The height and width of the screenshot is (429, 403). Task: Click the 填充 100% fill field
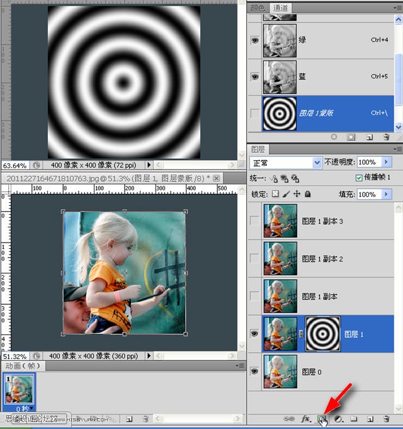tap(369, 194)
